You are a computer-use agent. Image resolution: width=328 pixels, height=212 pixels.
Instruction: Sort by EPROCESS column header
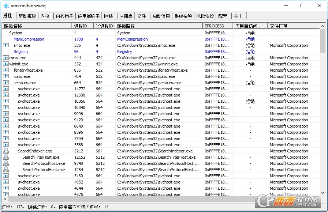(218, 26)
